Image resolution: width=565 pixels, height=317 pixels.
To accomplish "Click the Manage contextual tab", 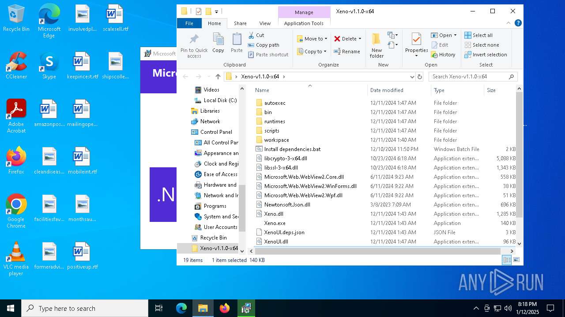I will click(x=304, y=12).
